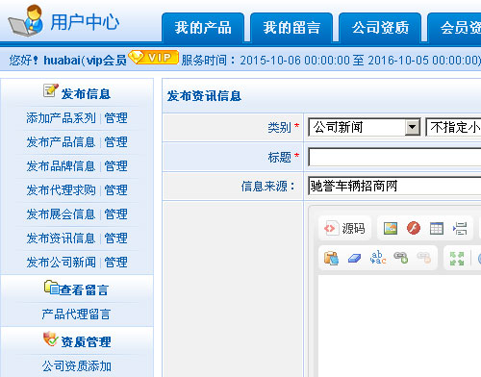The width and height of the screenshot is (481, 377).
Task: Maximize the editor with the green arrows icon
Action: 457,259
